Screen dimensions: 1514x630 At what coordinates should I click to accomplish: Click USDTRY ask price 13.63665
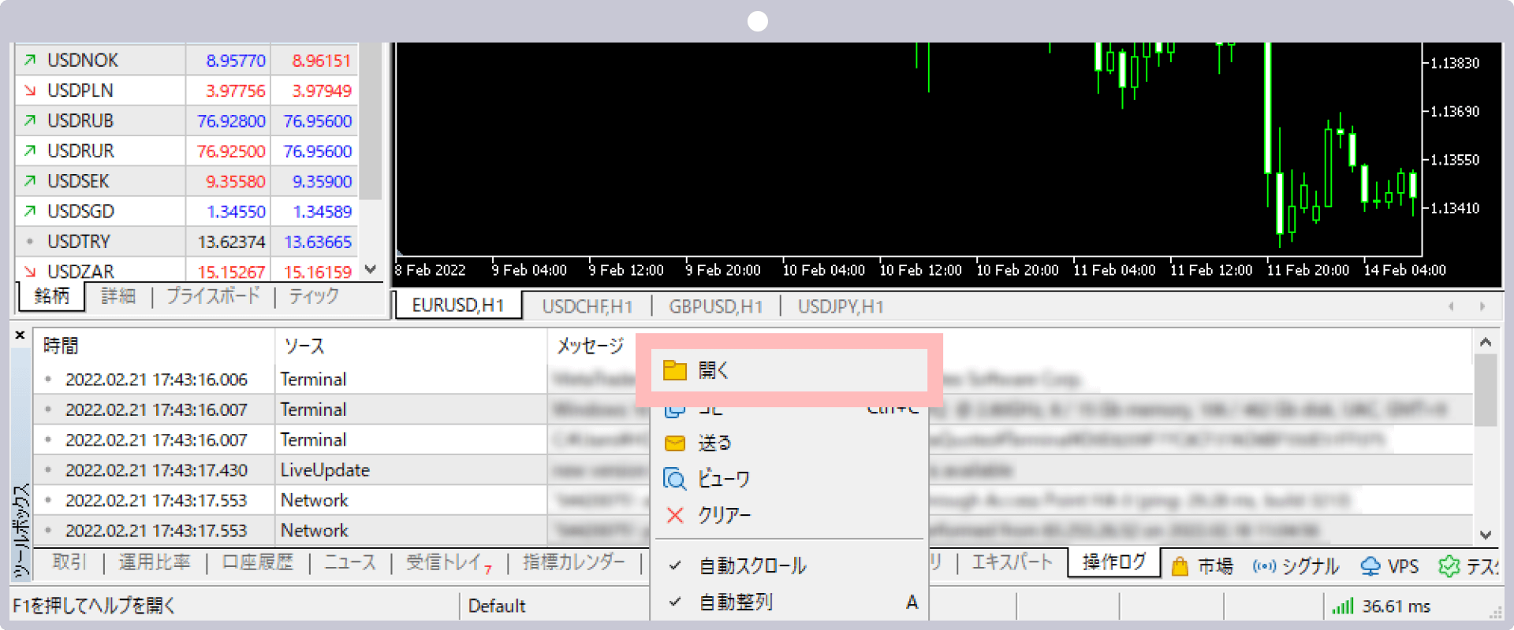click(318, 242)
